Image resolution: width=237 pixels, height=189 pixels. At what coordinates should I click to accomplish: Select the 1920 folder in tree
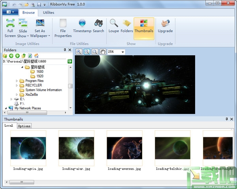point(39,76)
